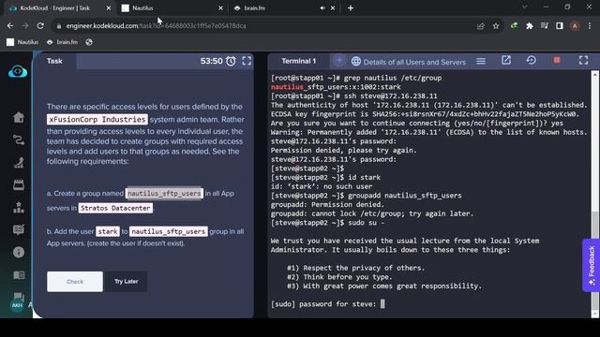
Task: Open the Chrome profile A avatar
Action: point(575,26)
